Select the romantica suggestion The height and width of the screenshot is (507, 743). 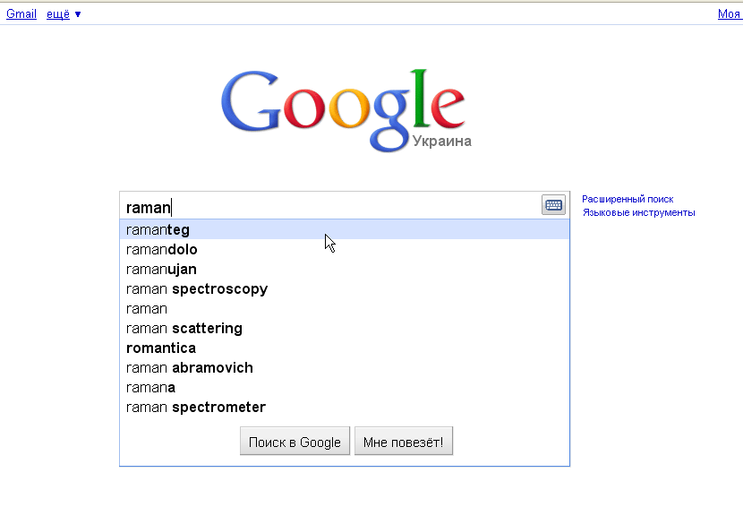click(161, 348)
